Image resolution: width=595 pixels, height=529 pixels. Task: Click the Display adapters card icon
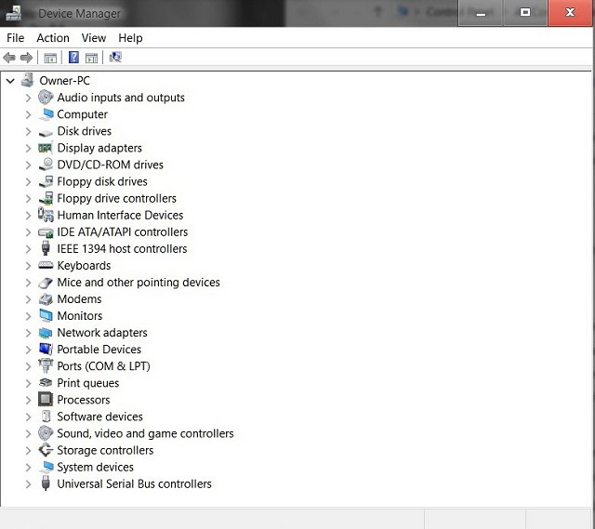(x=46, y=148)
